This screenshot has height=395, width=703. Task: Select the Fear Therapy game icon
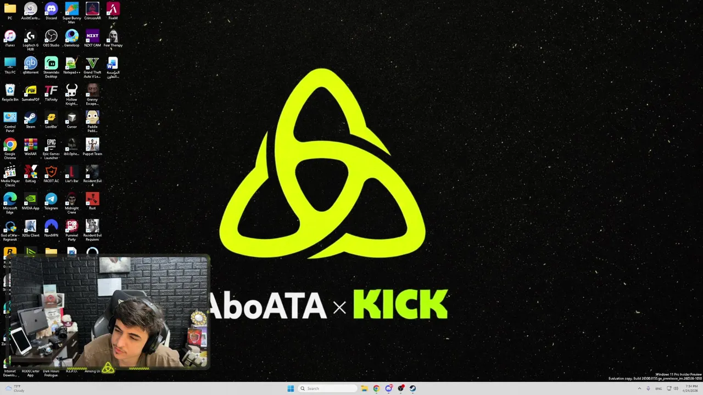click(113, 38)
